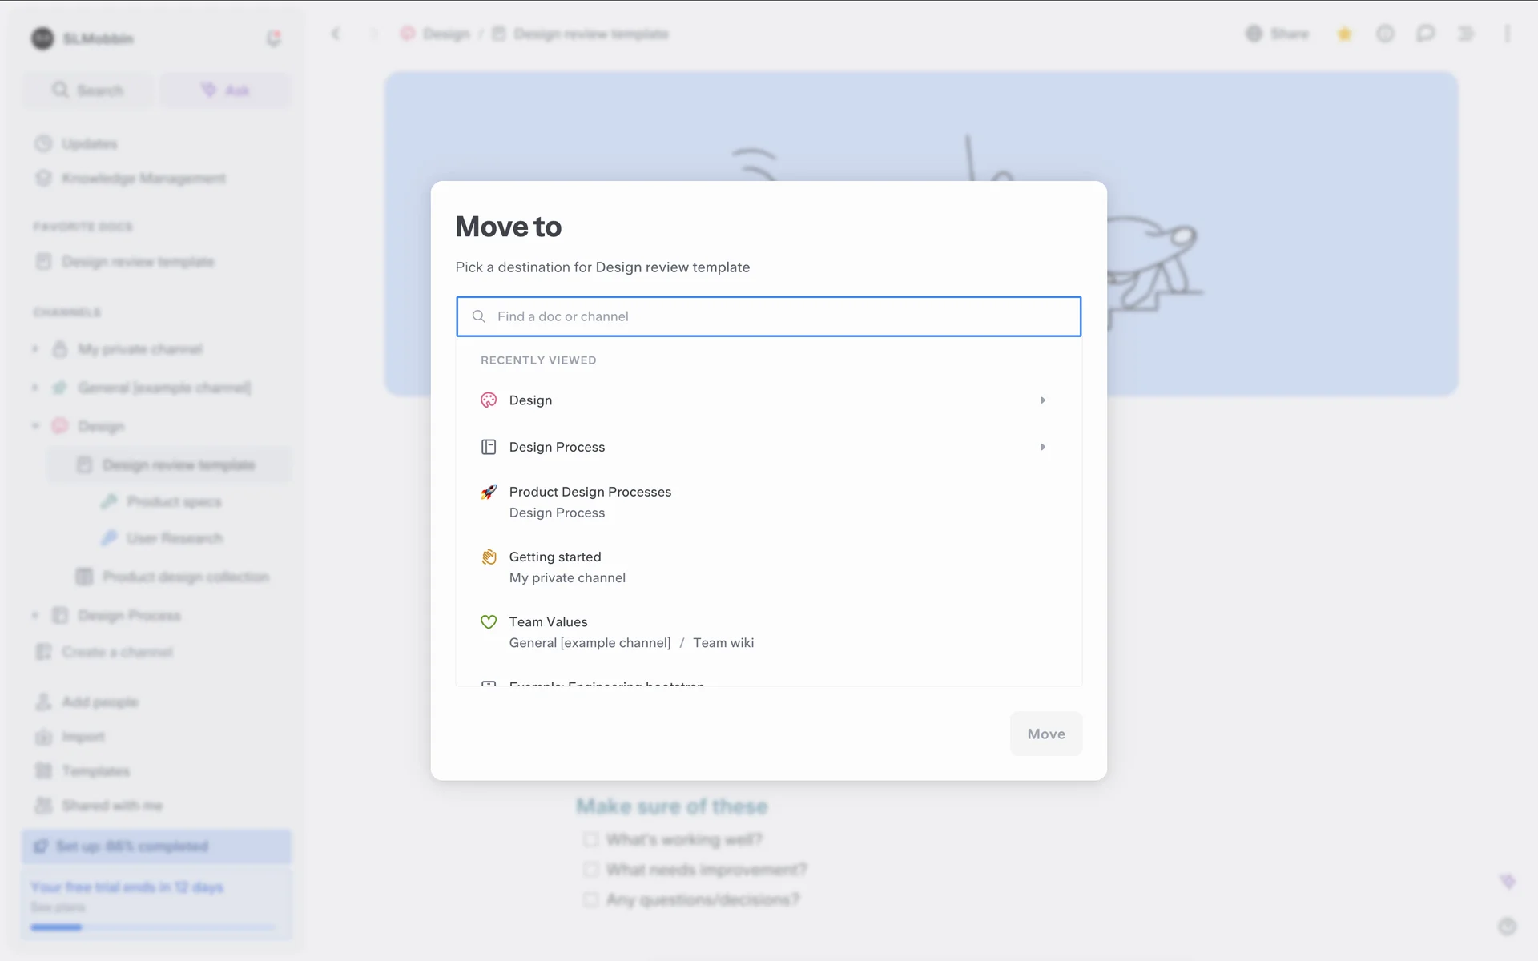
Task: Click the rocket icon for Product Design Processes
Action: [x=489, y=492]
